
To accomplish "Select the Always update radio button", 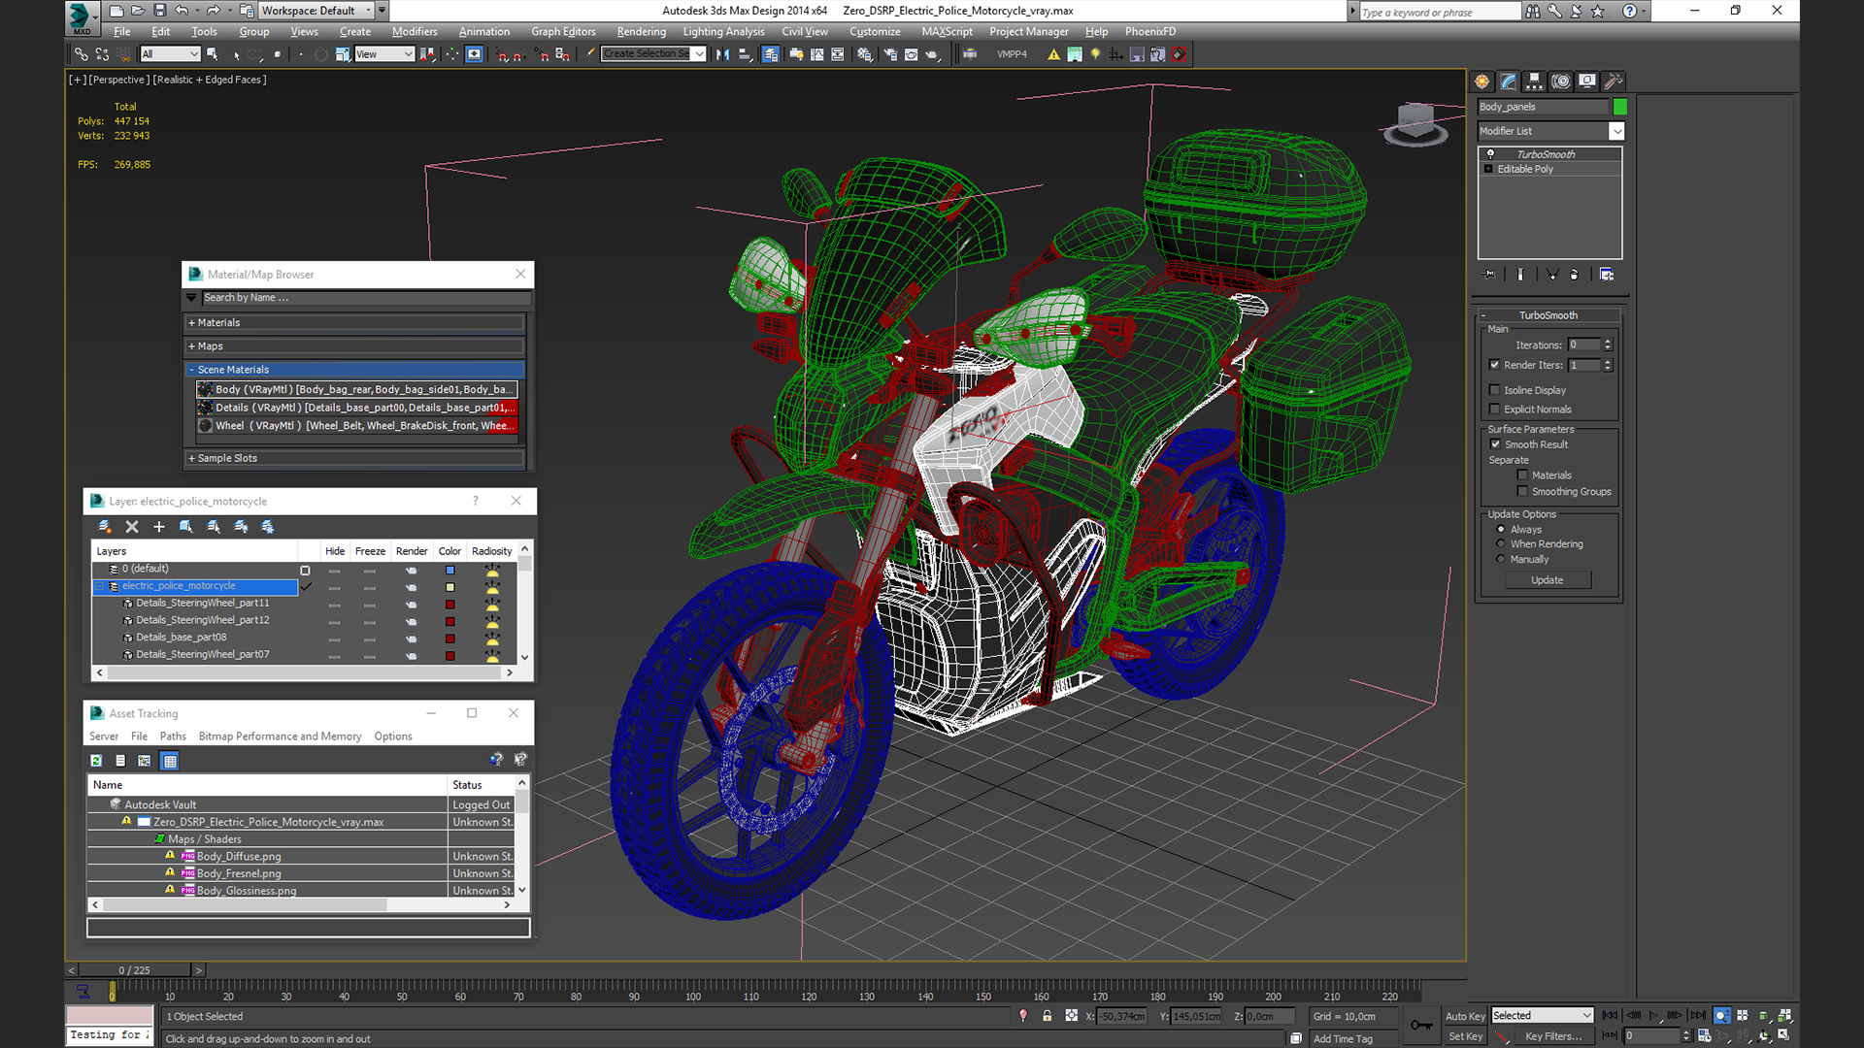I will (x=1501, y=530).
